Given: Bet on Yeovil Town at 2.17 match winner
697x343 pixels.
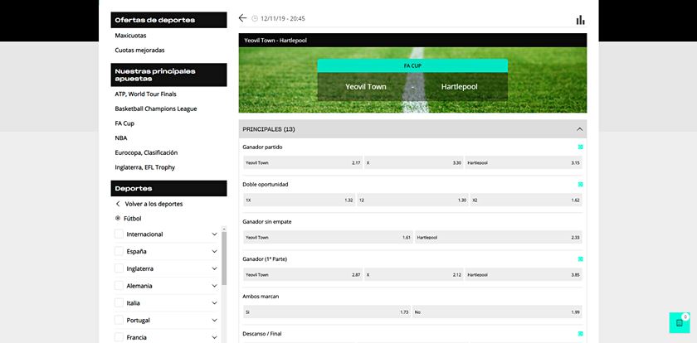Looking at the screenshot, I should tap(303, 163).
